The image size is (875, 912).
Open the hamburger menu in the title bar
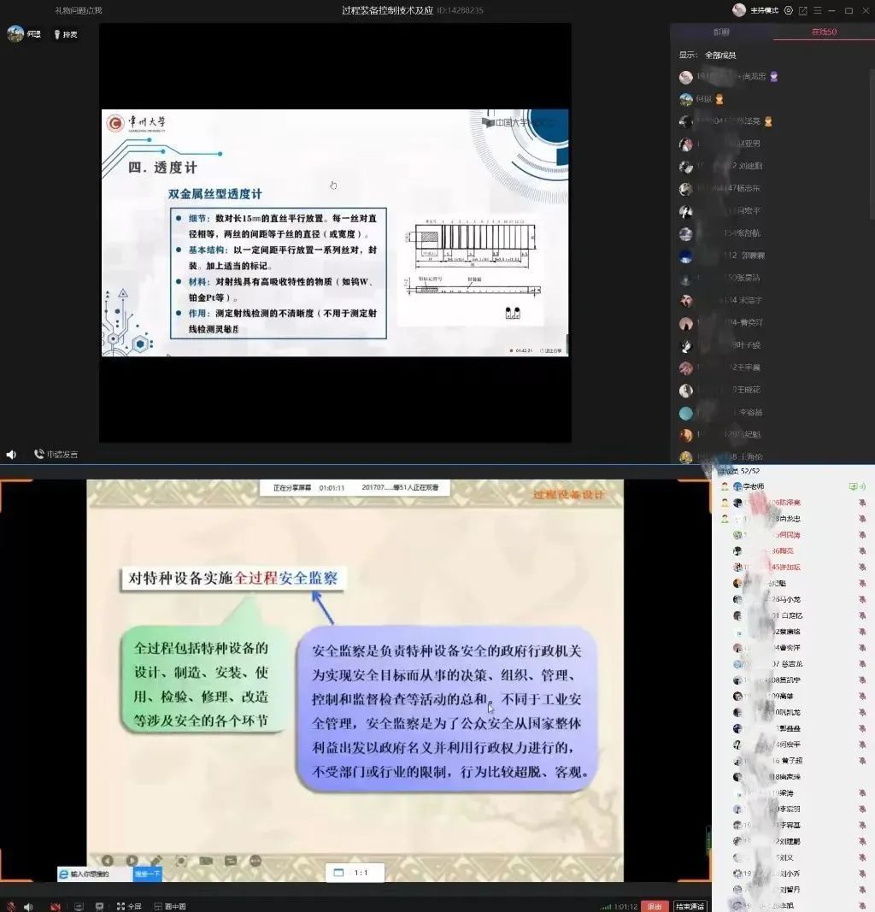coord(817,10)
